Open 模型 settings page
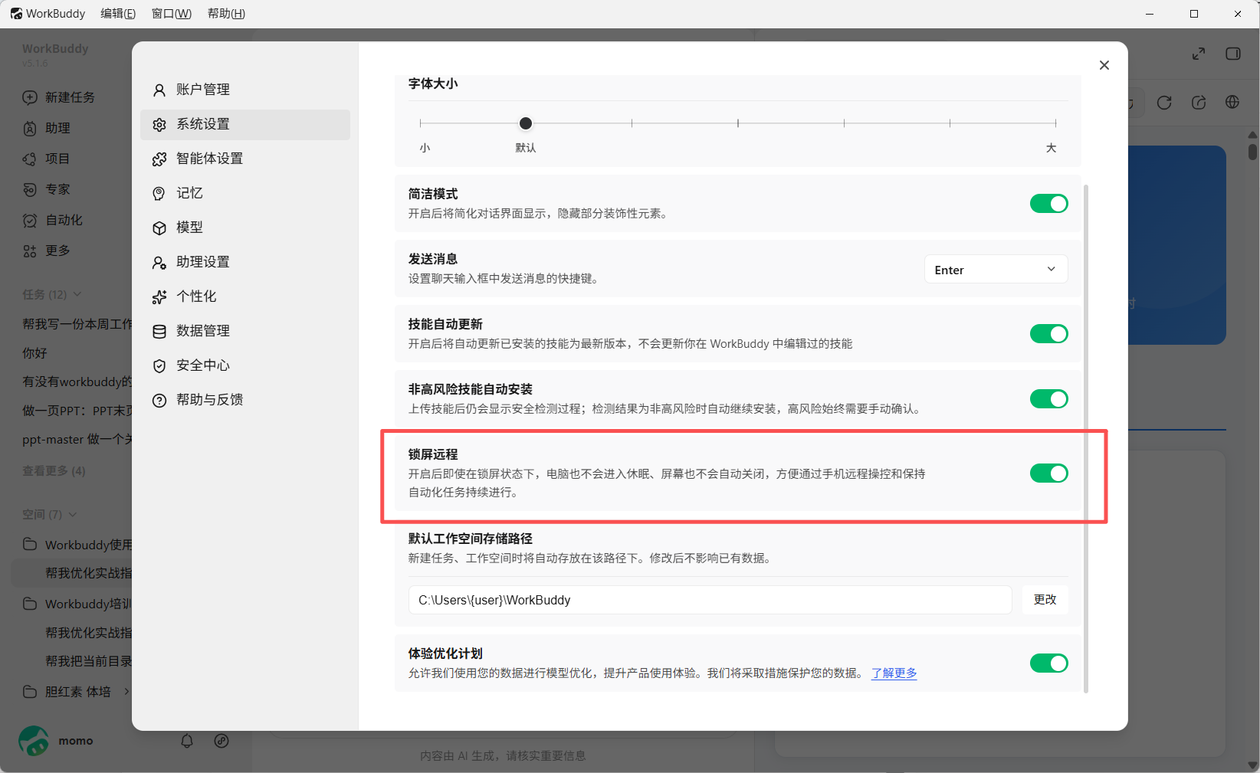Screen dimensions: 1260x773 pos(244,228)
